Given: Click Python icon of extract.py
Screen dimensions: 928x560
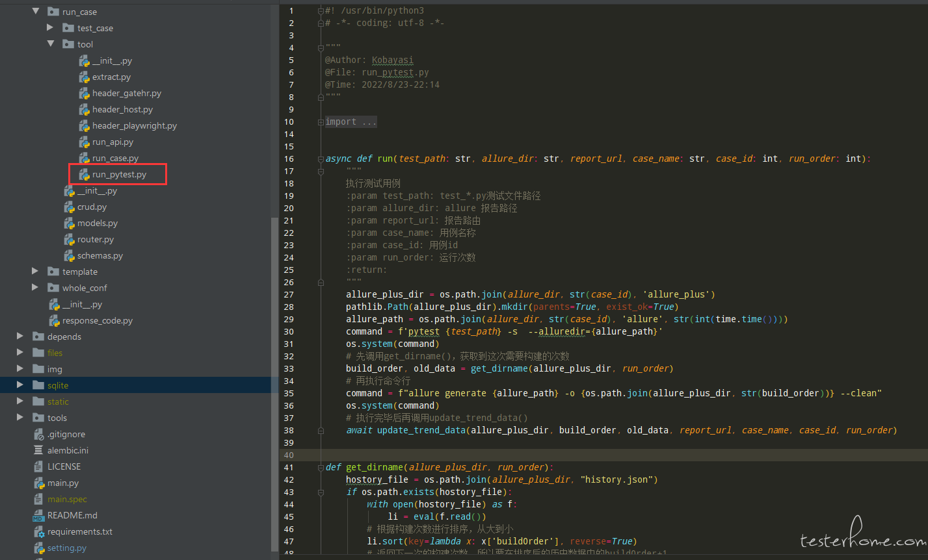Looking at the screenshot, I should 84,77.
